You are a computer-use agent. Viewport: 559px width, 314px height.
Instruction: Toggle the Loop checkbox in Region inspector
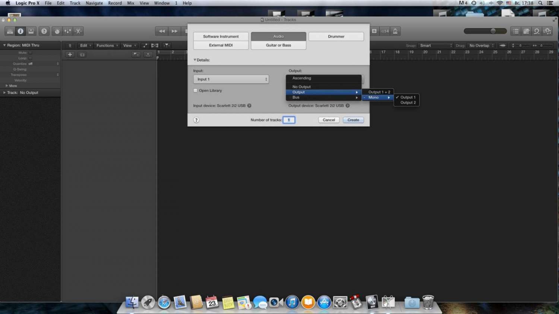31,58
